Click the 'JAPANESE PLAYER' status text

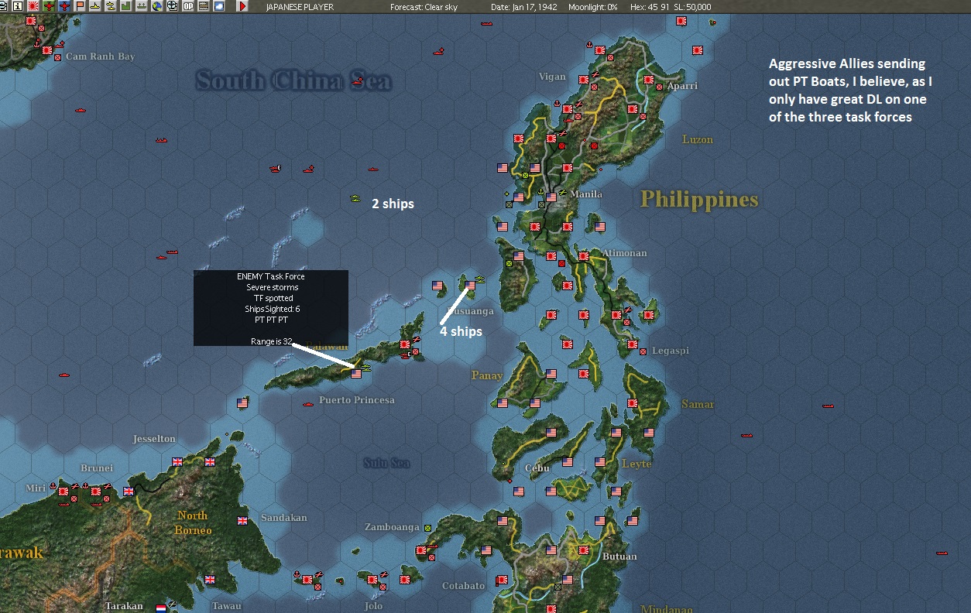(x=300, y=7)
